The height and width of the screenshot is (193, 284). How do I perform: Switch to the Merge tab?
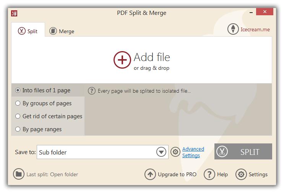click(x=62, y=31)
